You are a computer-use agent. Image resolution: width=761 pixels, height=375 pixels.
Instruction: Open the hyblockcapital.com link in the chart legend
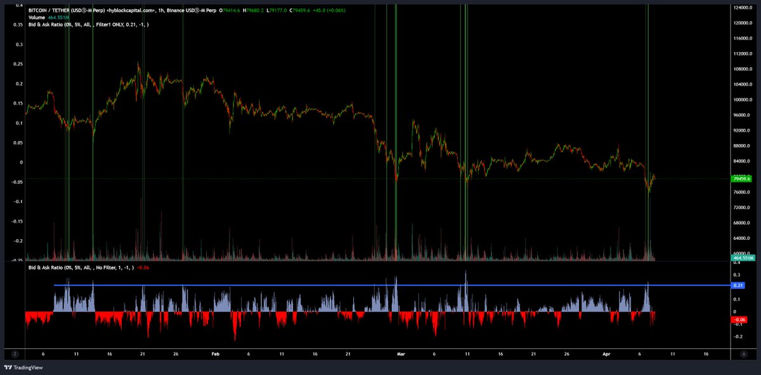[132, 10]
